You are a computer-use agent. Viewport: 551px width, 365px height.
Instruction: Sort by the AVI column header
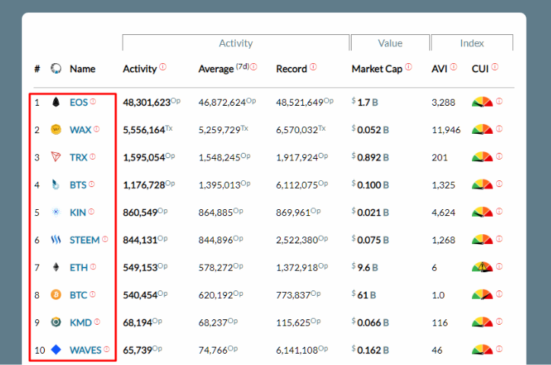pyautogui.click(x=439, y=68)
